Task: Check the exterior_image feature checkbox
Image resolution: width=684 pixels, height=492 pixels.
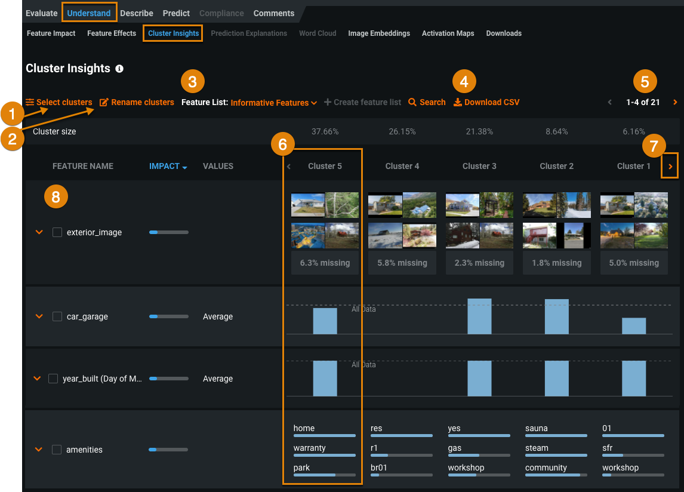Action: 57,232
